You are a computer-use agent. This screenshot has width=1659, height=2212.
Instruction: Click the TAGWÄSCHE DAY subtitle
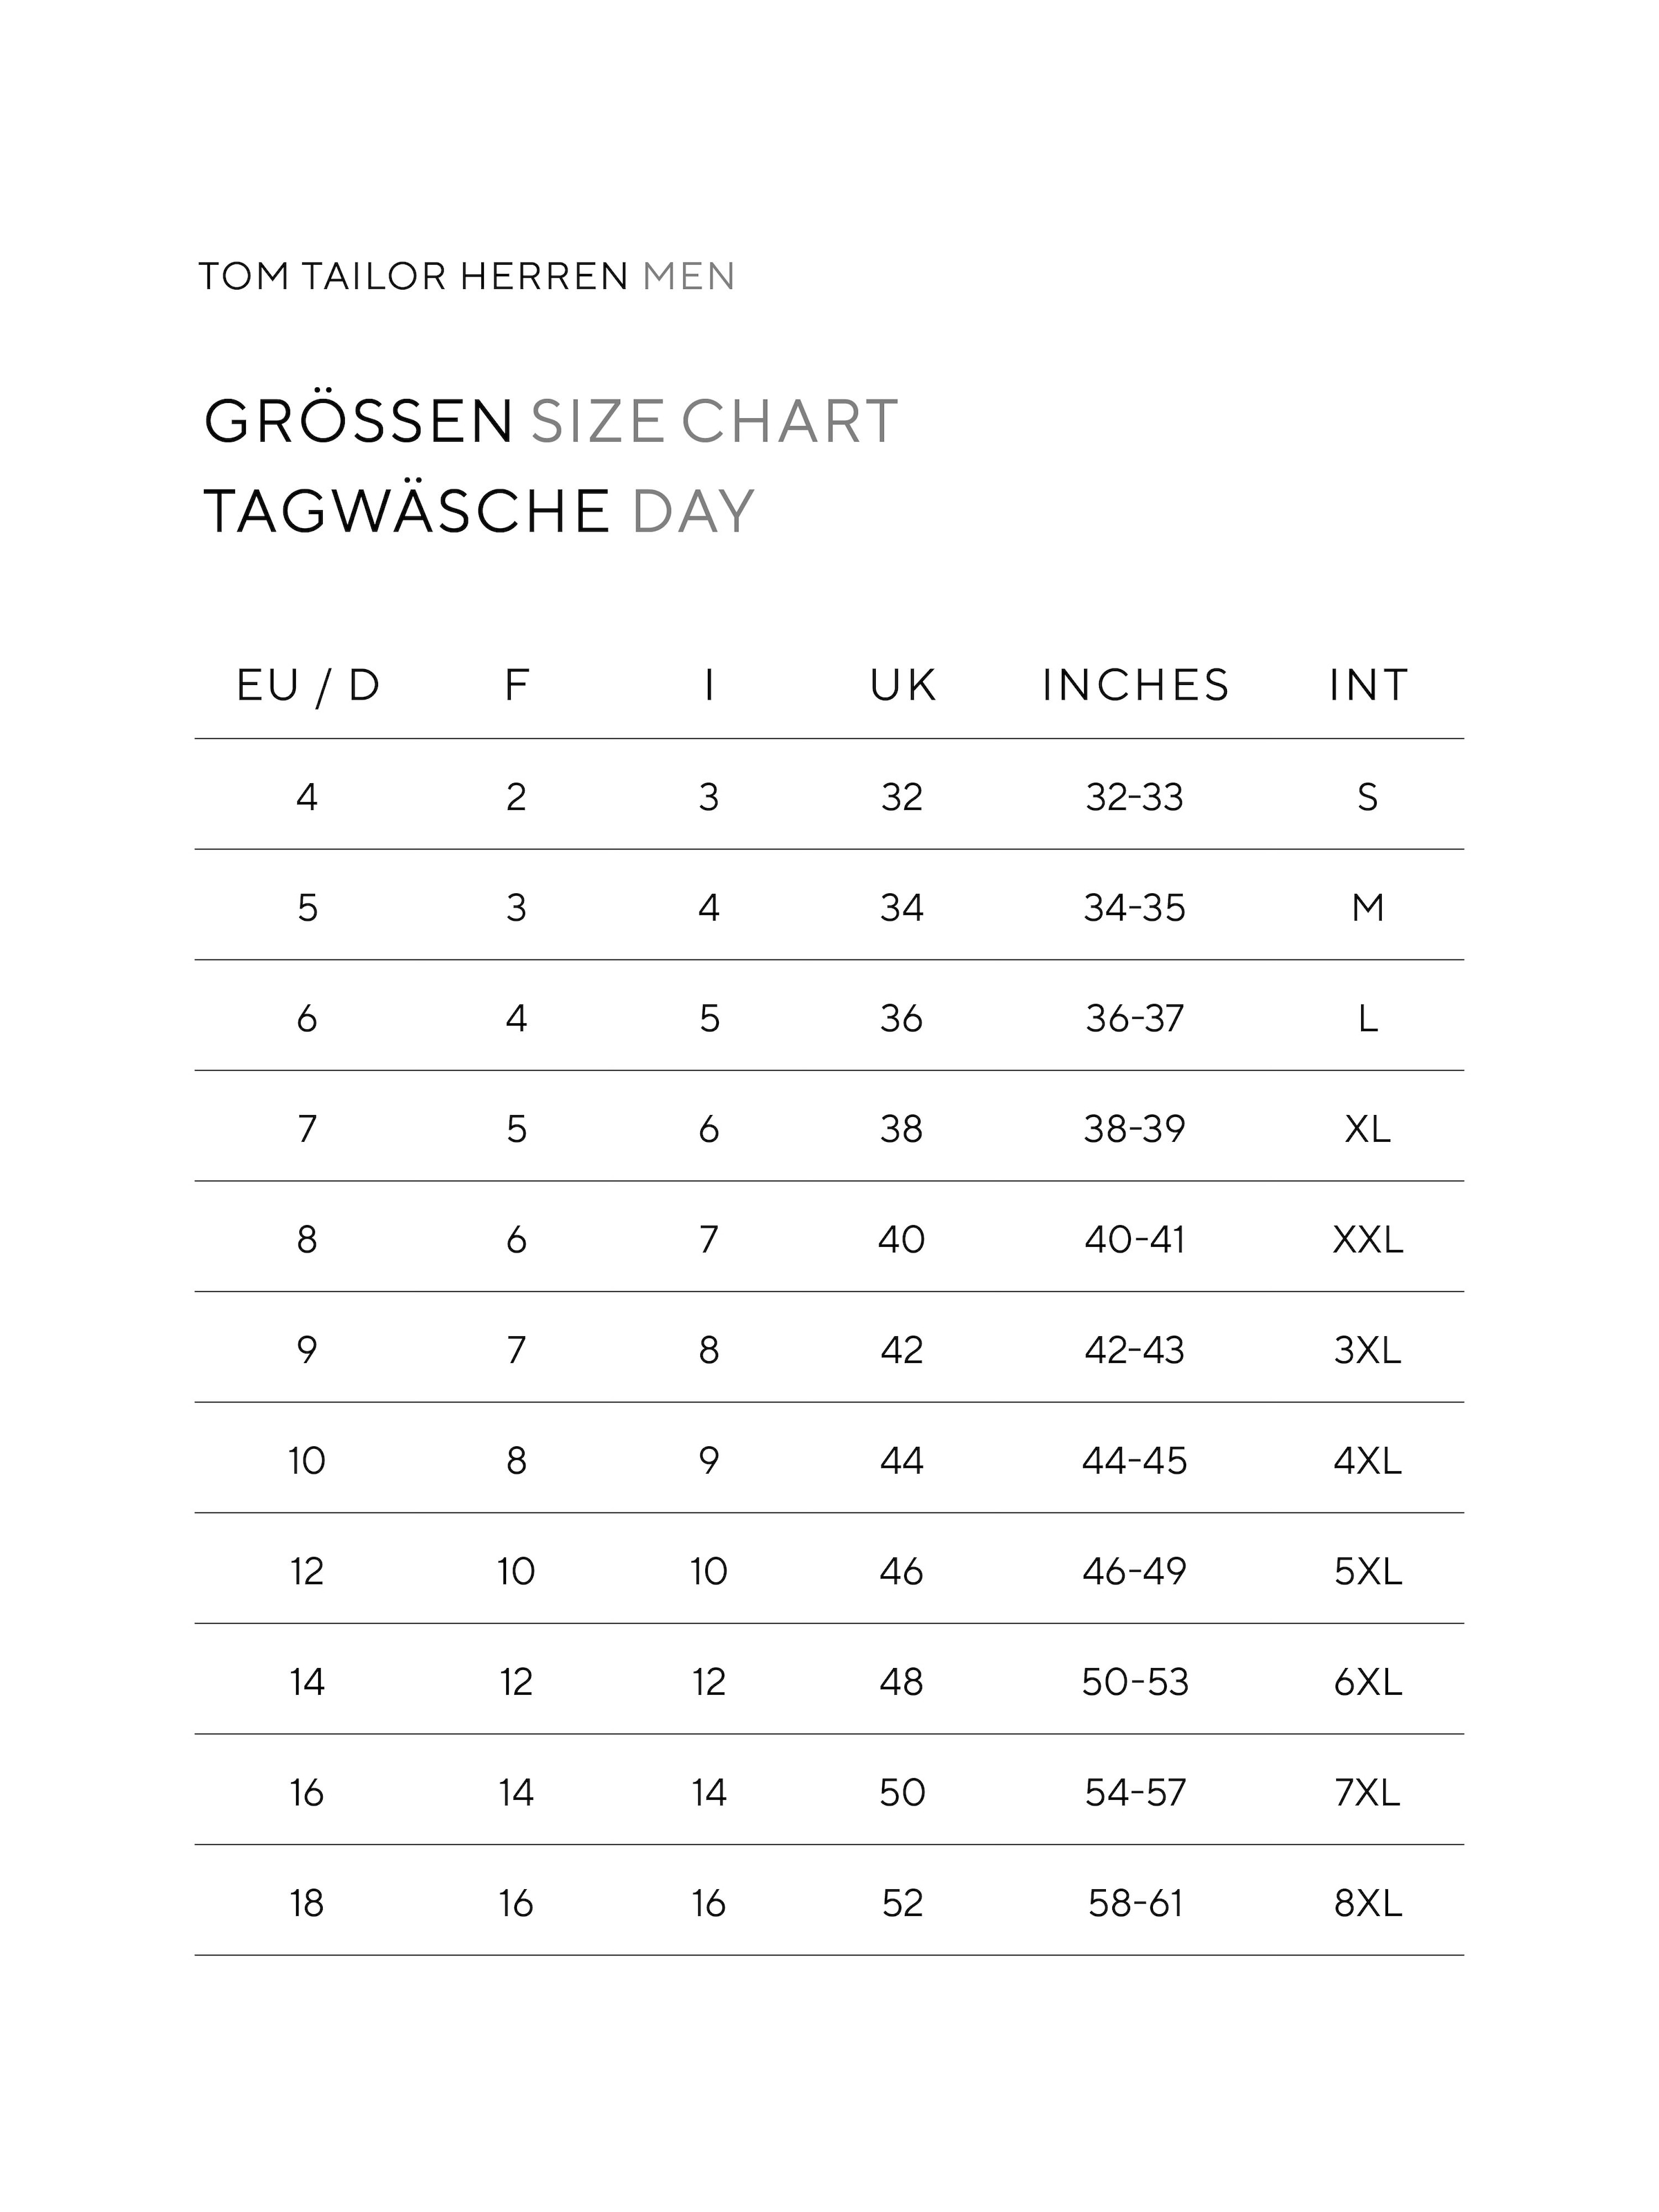(479, 511)
